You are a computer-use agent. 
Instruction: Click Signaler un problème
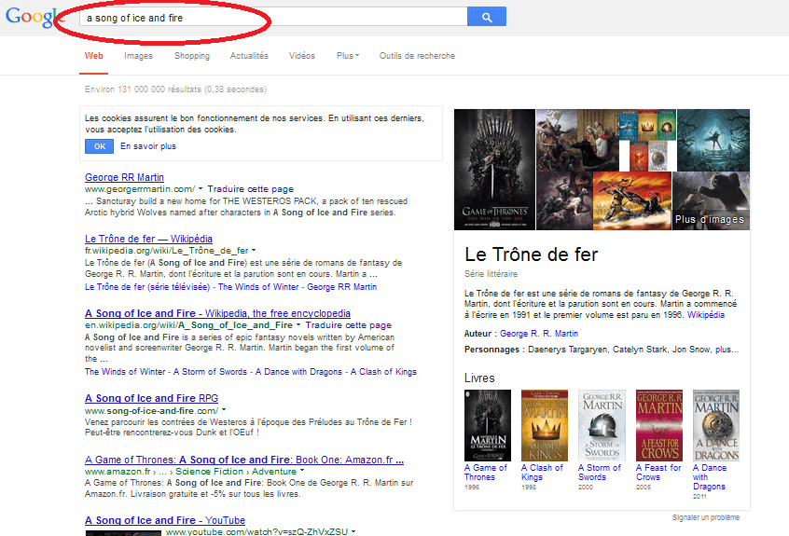coord(706,517)
